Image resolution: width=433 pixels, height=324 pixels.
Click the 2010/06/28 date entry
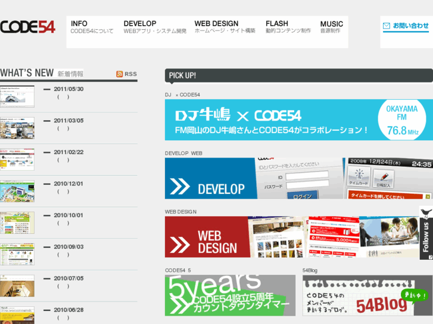[68, 310]
